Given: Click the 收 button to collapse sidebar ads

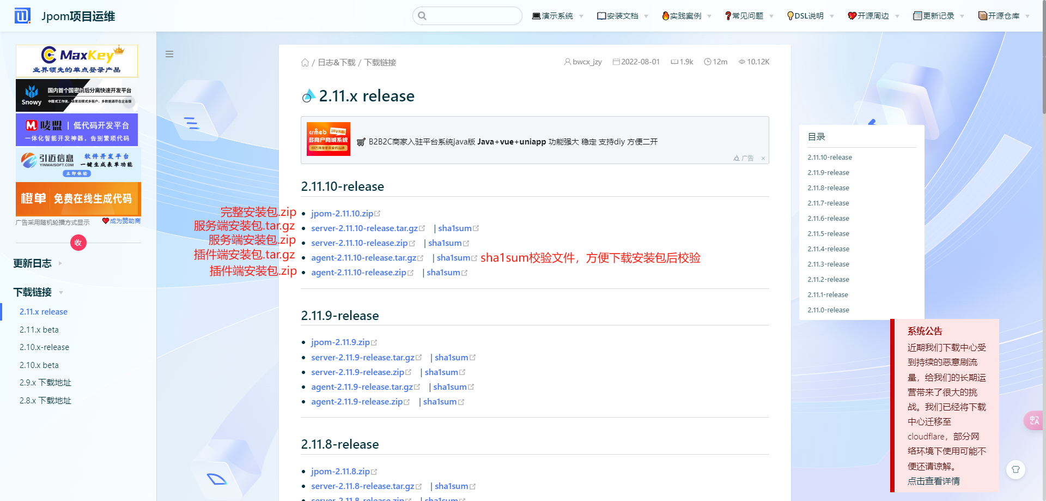Looking at the screenshot, I should [x=78, y=243].
